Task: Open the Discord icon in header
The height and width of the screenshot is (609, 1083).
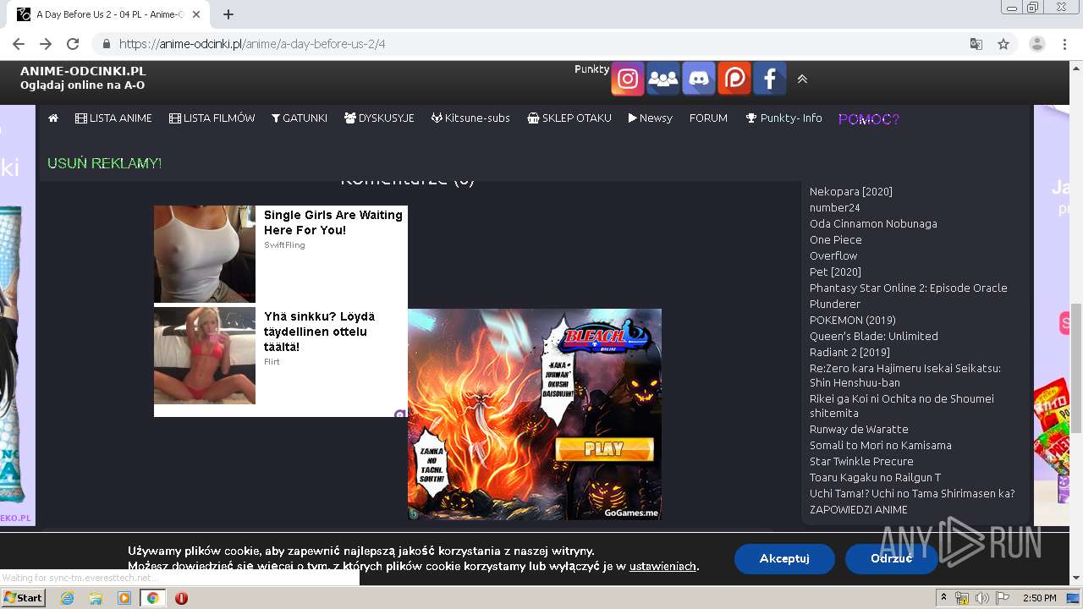Action: [699, 79]
